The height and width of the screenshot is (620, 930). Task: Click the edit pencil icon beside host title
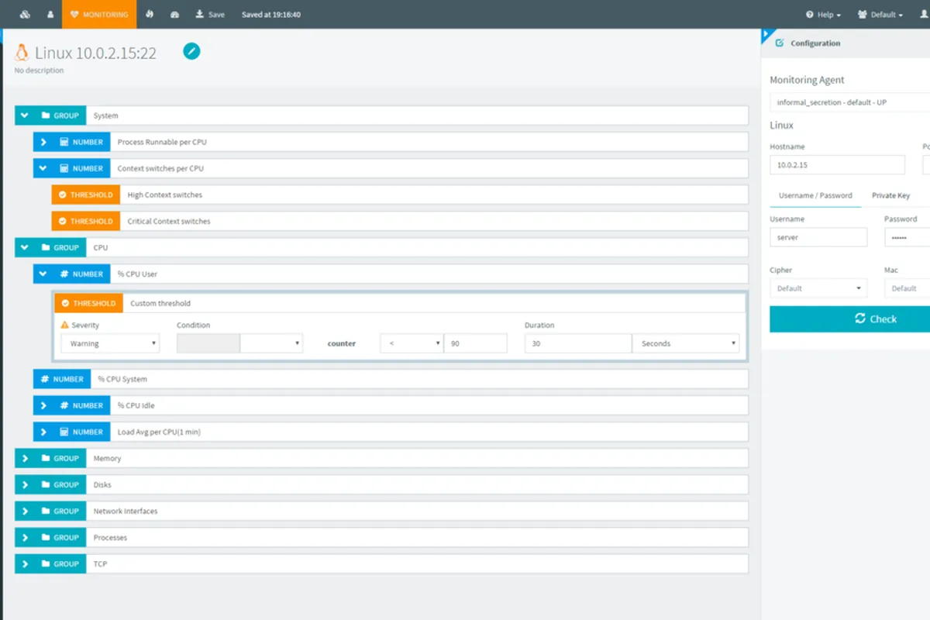pos(191,51)
